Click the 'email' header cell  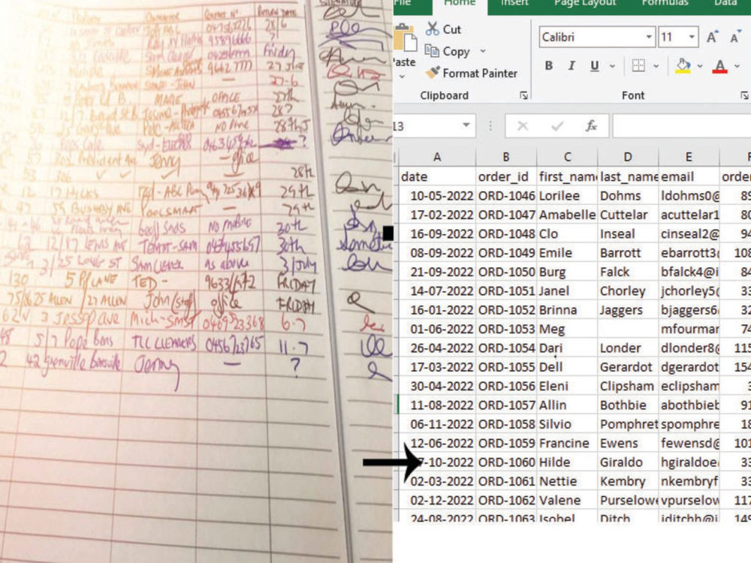[x=689, y=176]
